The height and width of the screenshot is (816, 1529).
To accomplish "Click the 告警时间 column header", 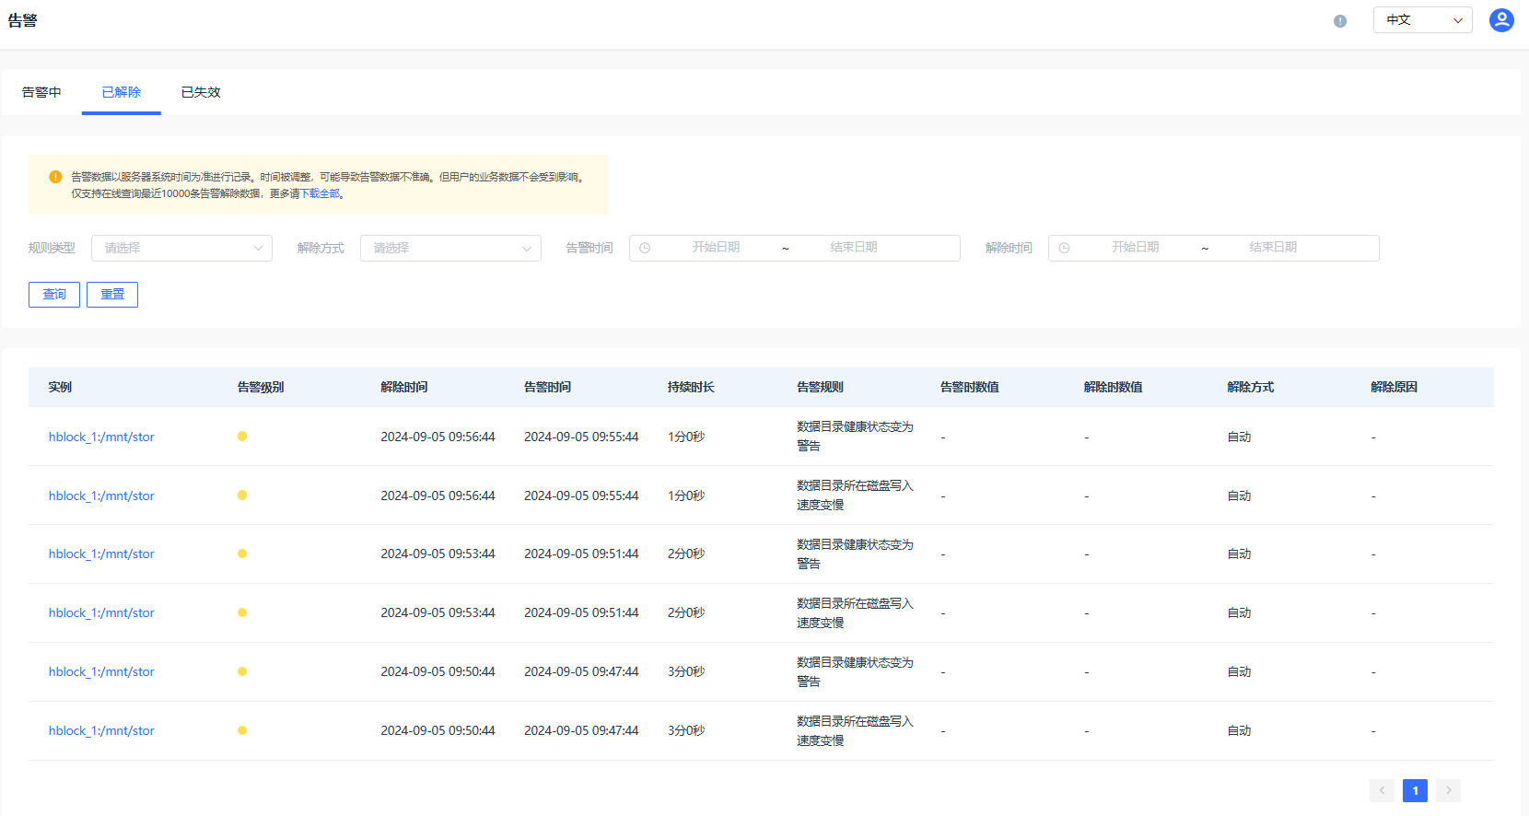I will pyautogui.click(x=547, y=388).
